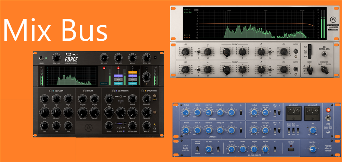Adjust the top-row Sitral Output knob
This screenshot has width=342, height=162.
coord(295,52)
